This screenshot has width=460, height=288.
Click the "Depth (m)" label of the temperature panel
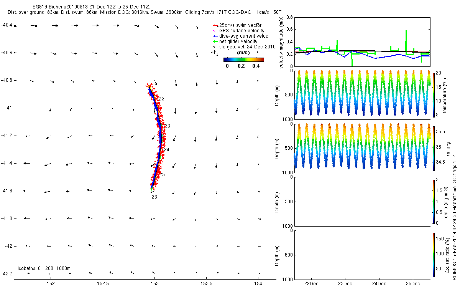277,94
